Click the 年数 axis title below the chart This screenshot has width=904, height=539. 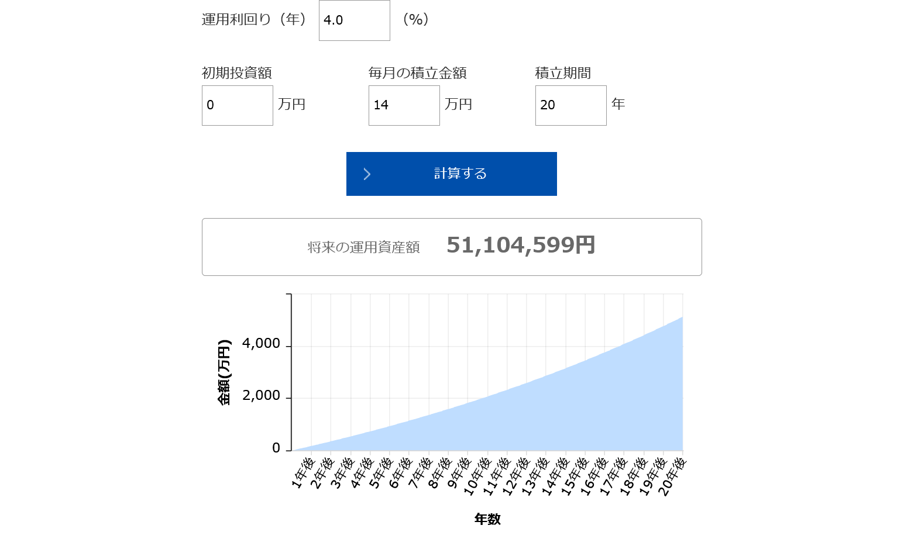487,519
